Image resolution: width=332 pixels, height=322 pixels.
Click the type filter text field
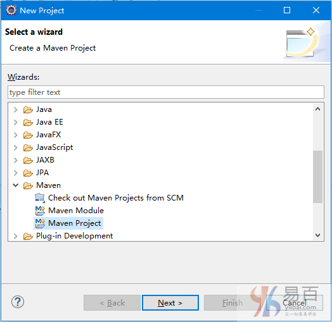166,92
